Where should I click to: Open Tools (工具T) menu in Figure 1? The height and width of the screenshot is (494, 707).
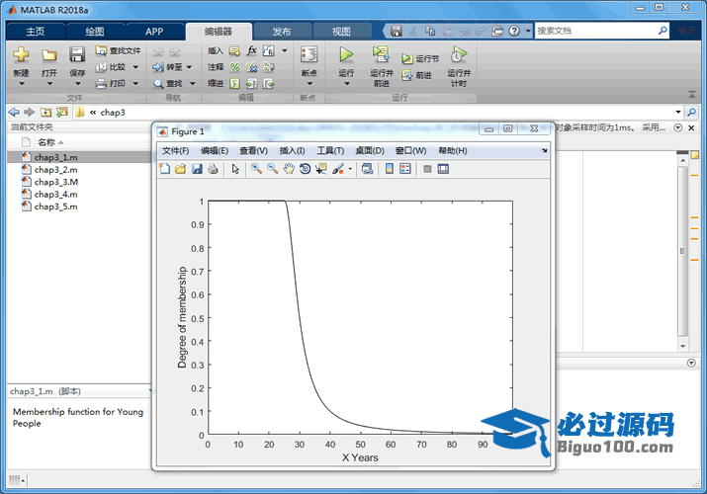(x=330, y=150)
